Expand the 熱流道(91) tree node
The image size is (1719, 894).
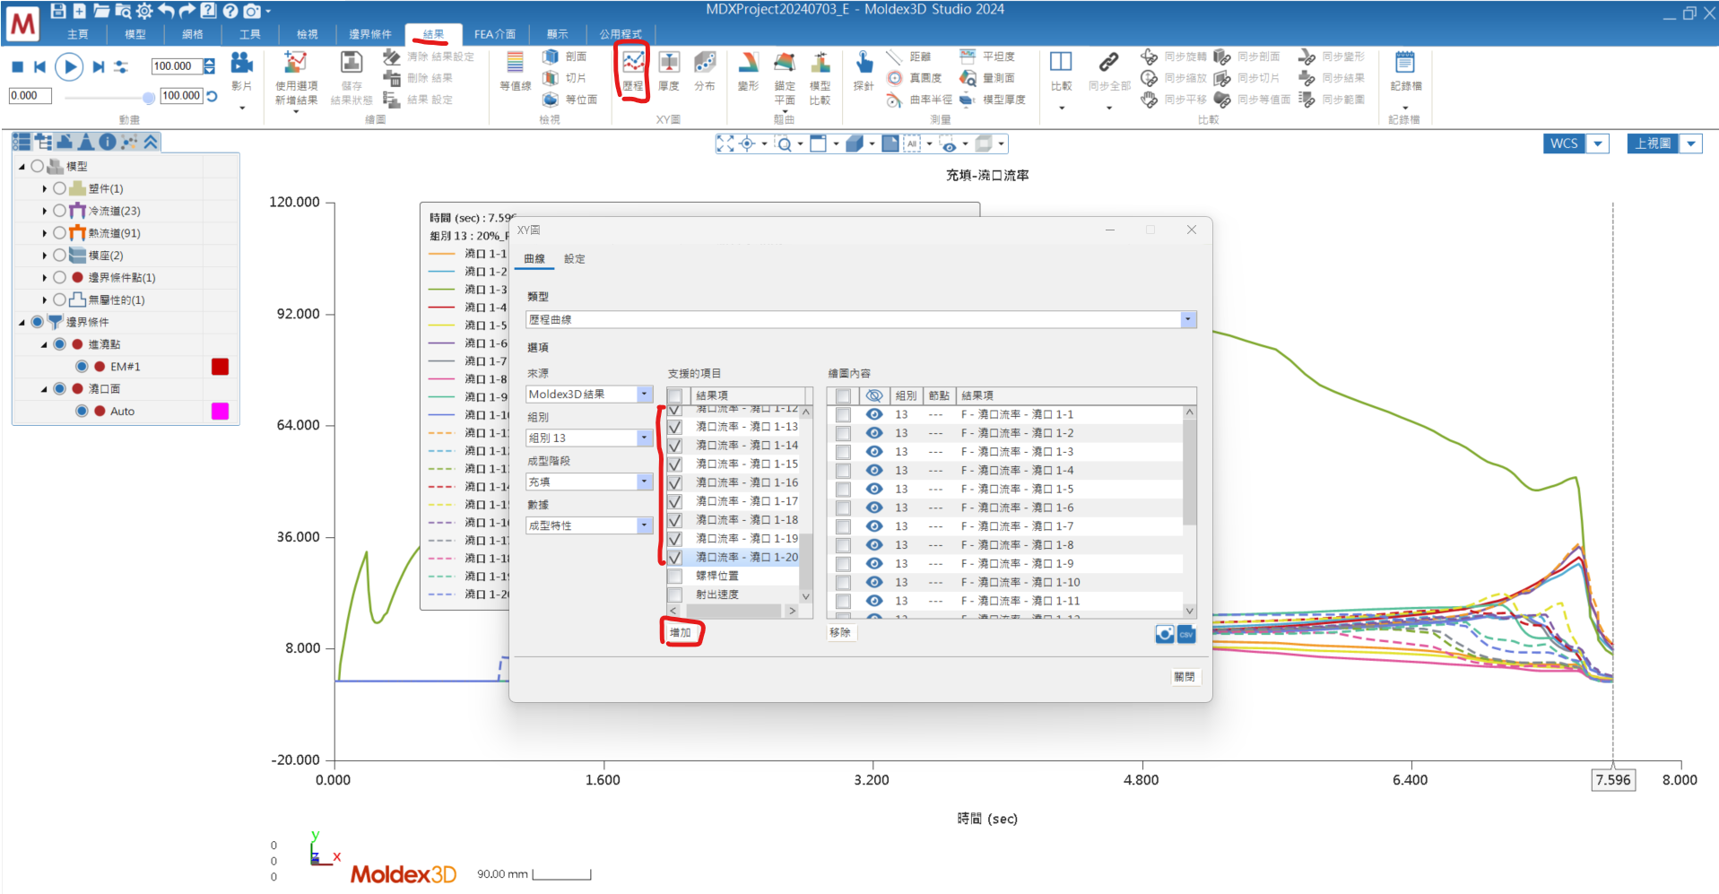pyautogui.click(x=44, y=233)
